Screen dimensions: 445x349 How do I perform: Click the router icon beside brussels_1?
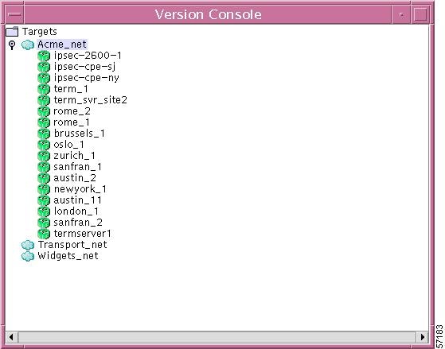(x=44, y=134)
